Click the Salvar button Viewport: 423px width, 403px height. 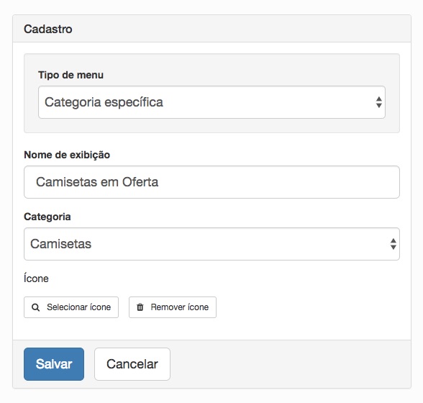54,364
